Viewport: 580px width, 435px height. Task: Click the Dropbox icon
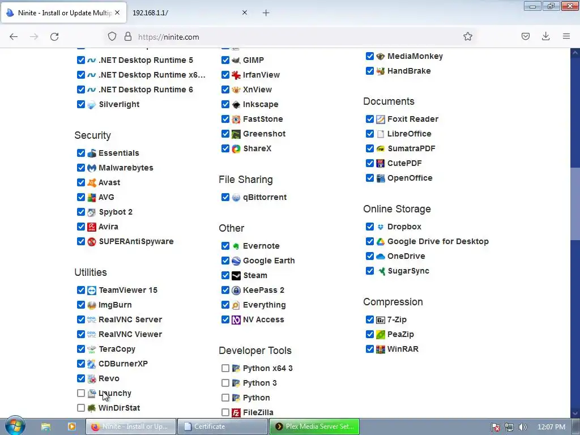(x=381, y=227)
